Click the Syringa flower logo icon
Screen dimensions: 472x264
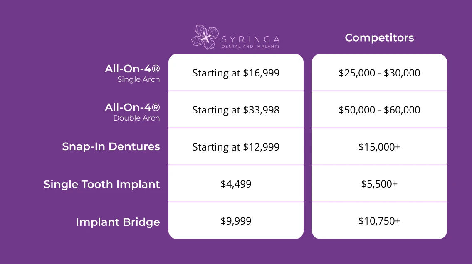(205, 37)
